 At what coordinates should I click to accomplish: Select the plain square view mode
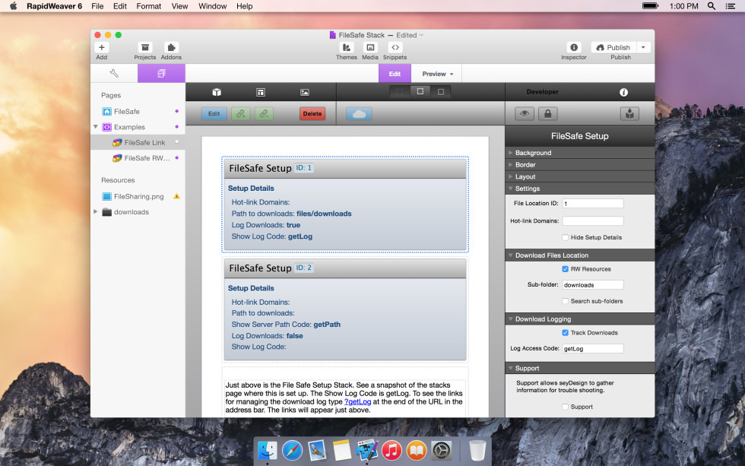(441, 92)
